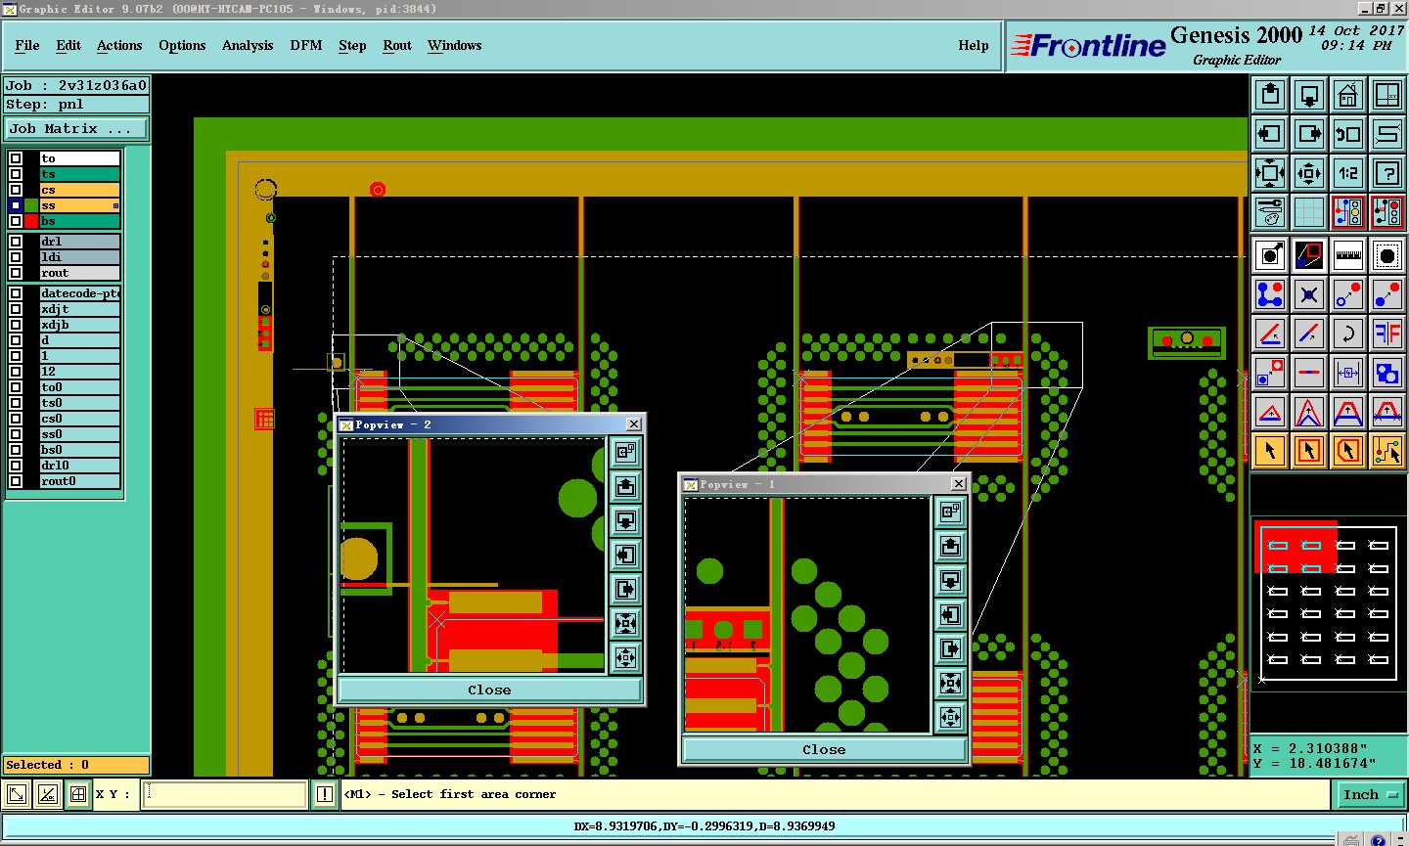Screen dimensions: 1409x846
Task: Click the ruler measurement tool icon
Action: coord(1348,256)
